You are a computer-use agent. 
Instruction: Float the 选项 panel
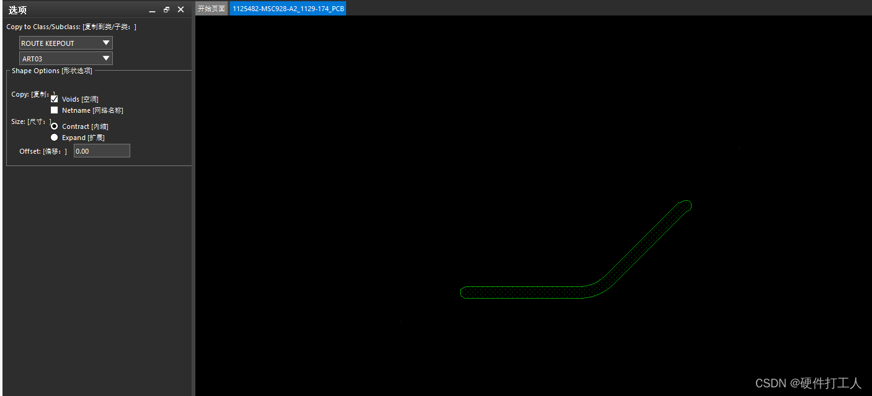coord(166,10)
